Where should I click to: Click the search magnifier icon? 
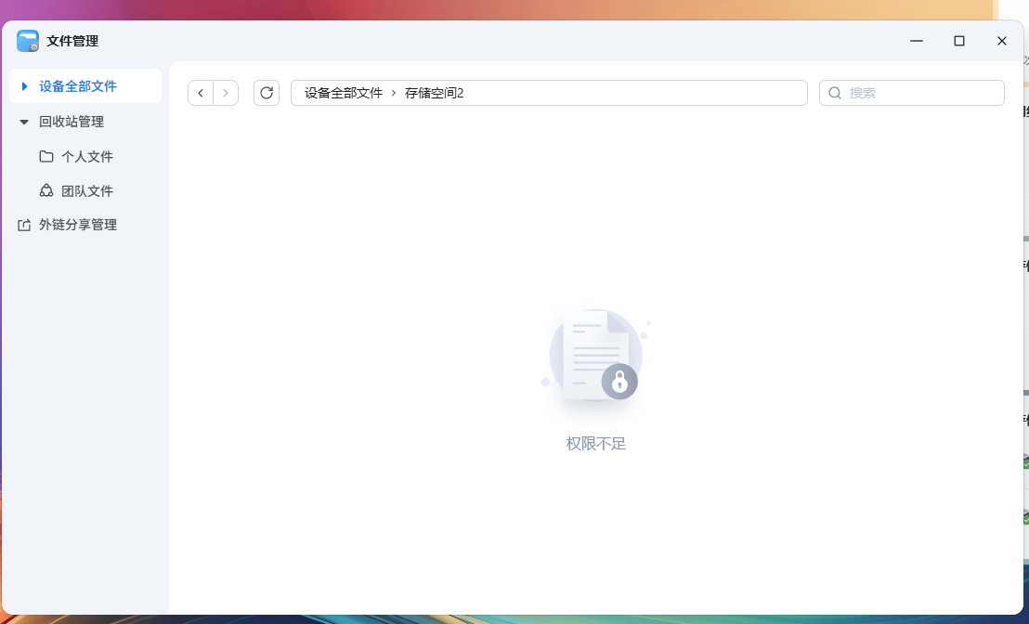[835, 93]
